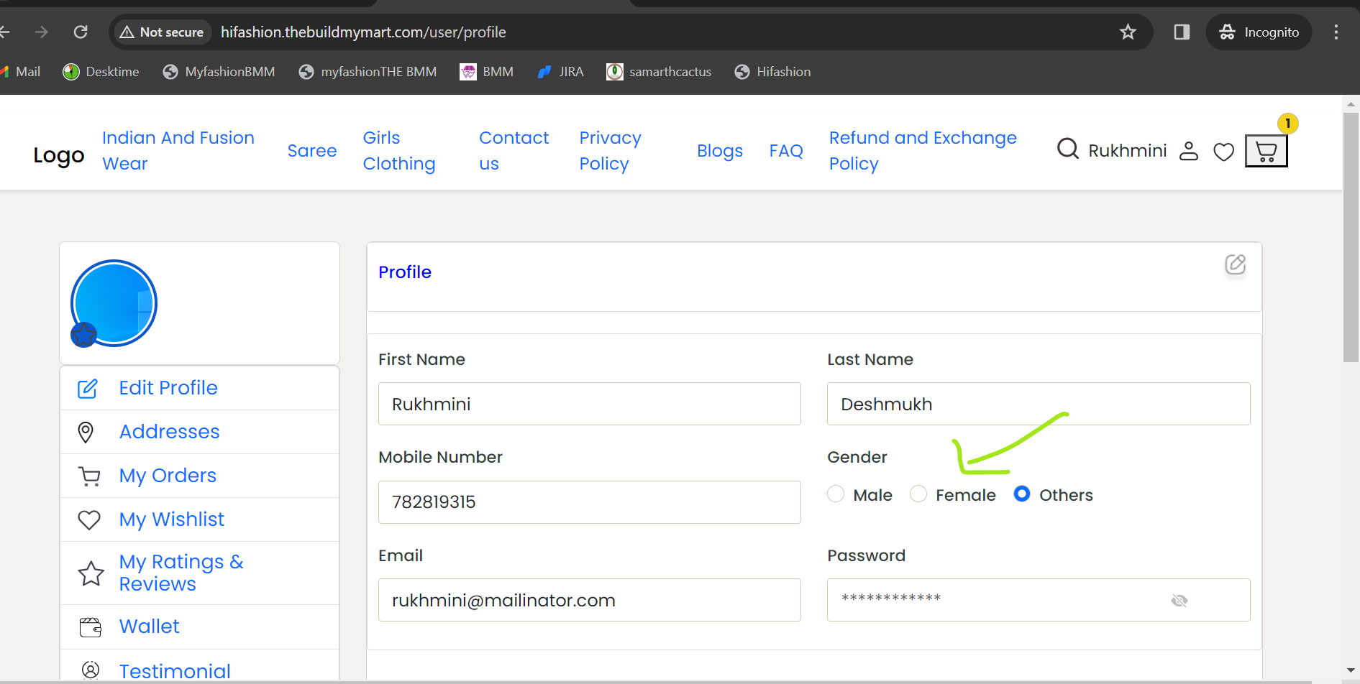
Task: Click the My Ratings & Reviews star icon
Action: [x=91, y=573]
